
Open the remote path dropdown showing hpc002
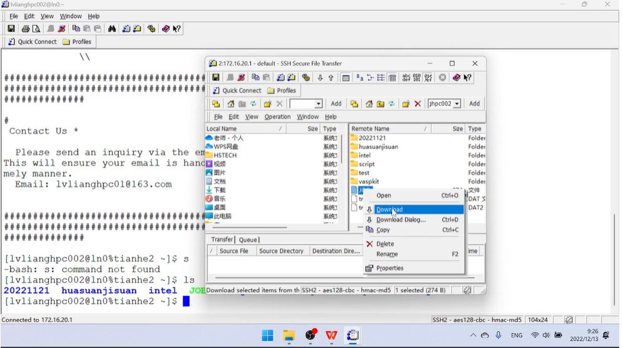pyautogui.click(x=457, y=104)
